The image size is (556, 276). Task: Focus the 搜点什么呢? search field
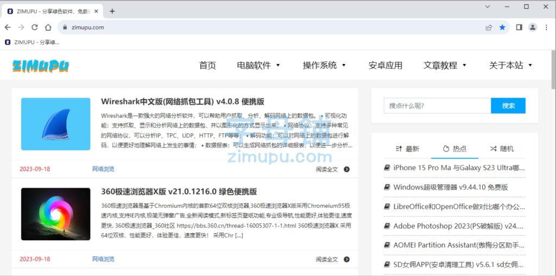pyautogui.click(x=437, y=106)
